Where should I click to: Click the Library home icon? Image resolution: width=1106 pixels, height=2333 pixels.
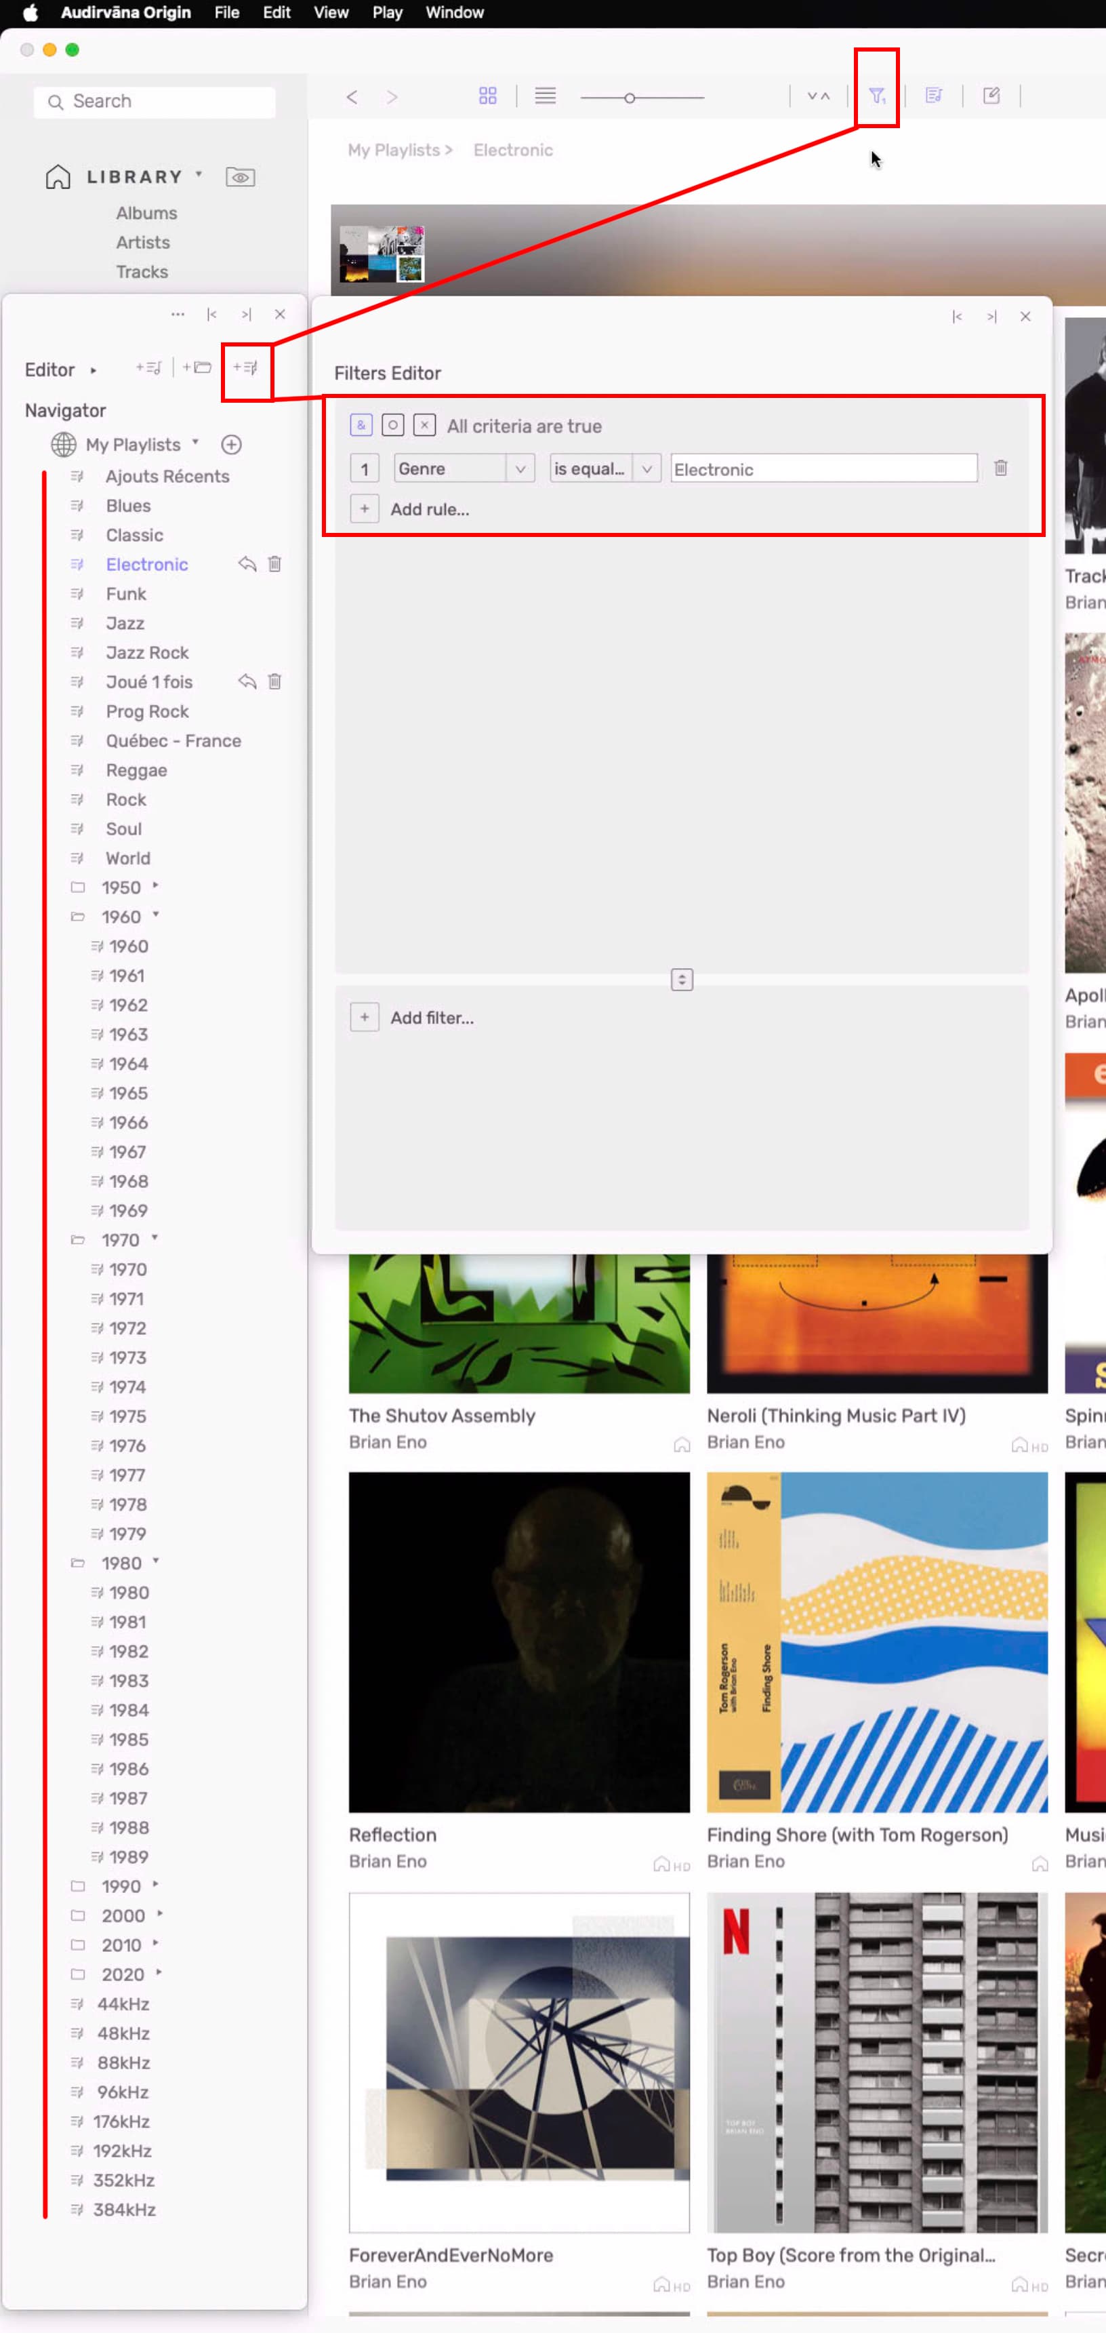(58, 176)
